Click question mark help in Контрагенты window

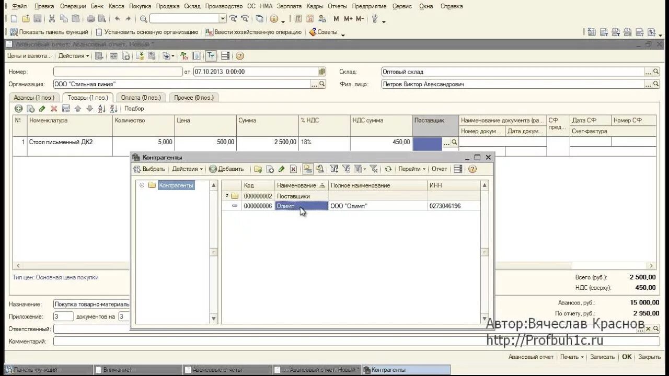(x=472, y=169)
